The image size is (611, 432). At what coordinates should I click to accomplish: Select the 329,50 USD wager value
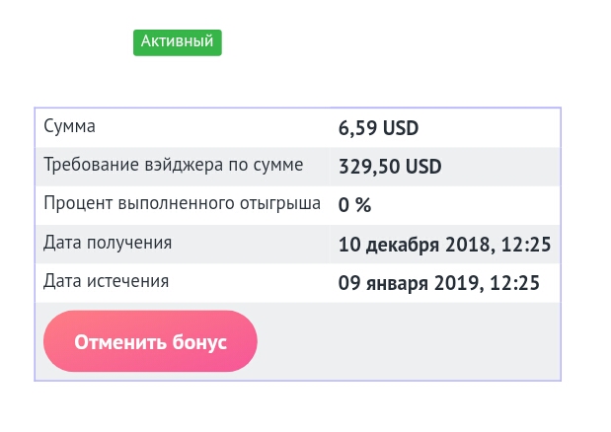[x=390, y=167]
